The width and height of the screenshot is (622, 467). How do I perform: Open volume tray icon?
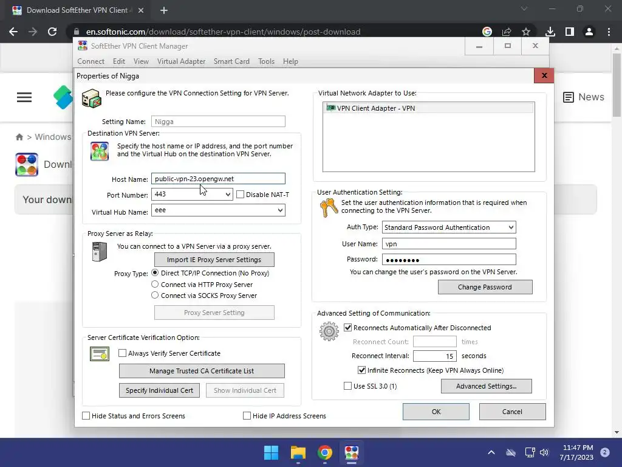(544, 452)
